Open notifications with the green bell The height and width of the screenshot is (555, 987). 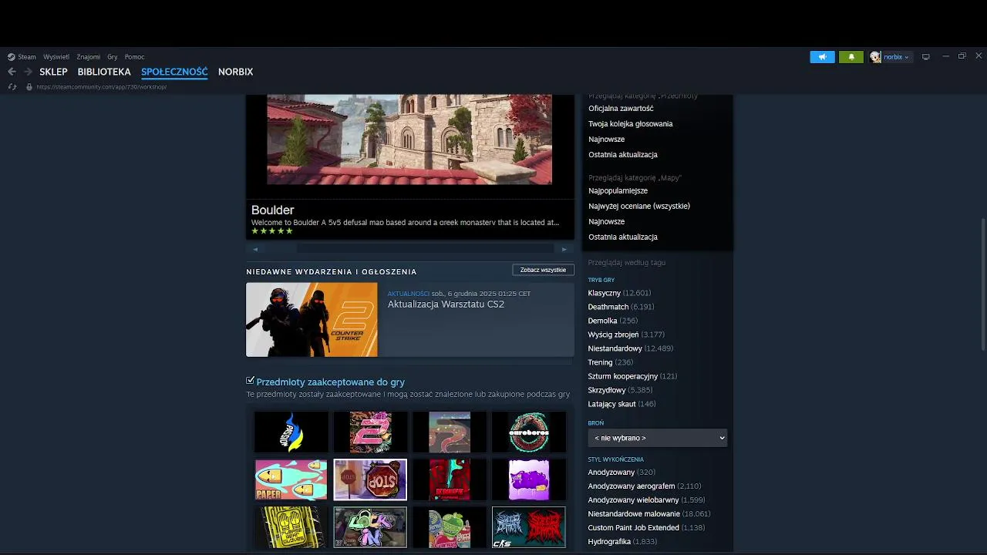[x=851, y=57]
